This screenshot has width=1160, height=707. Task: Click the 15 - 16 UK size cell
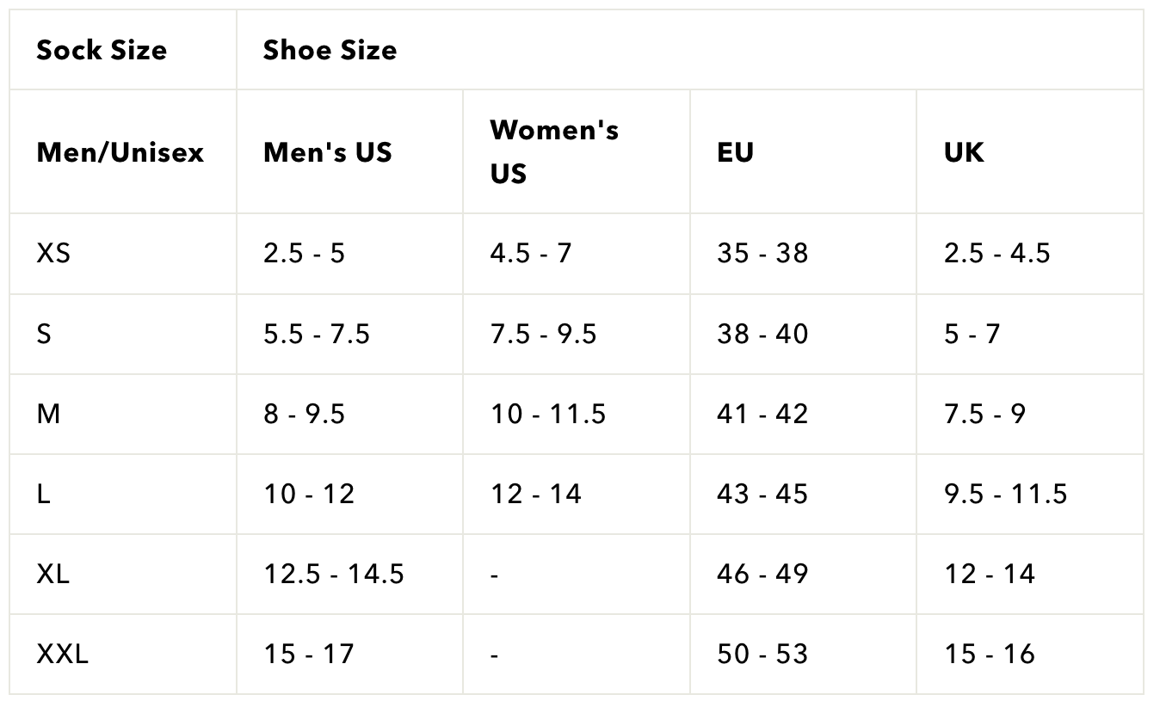(1030, 654)
